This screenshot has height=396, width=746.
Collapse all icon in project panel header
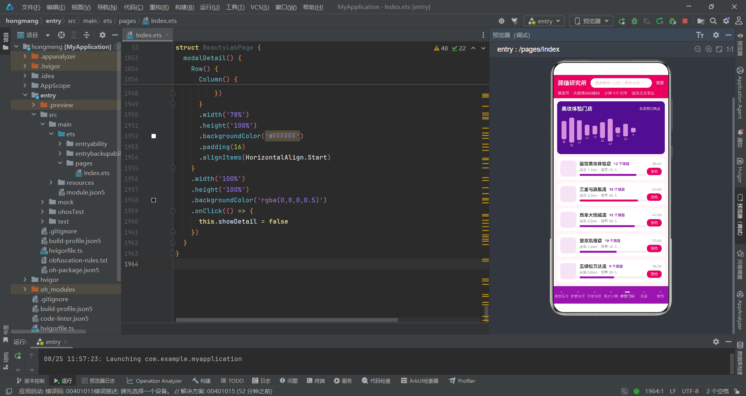pyautogui.click(x=87, y=35)
